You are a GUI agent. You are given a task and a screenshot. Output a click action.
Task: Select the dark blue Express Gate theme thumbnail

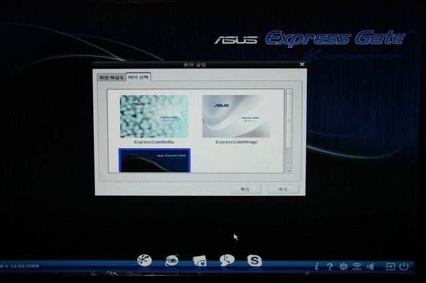coord(154,160)
